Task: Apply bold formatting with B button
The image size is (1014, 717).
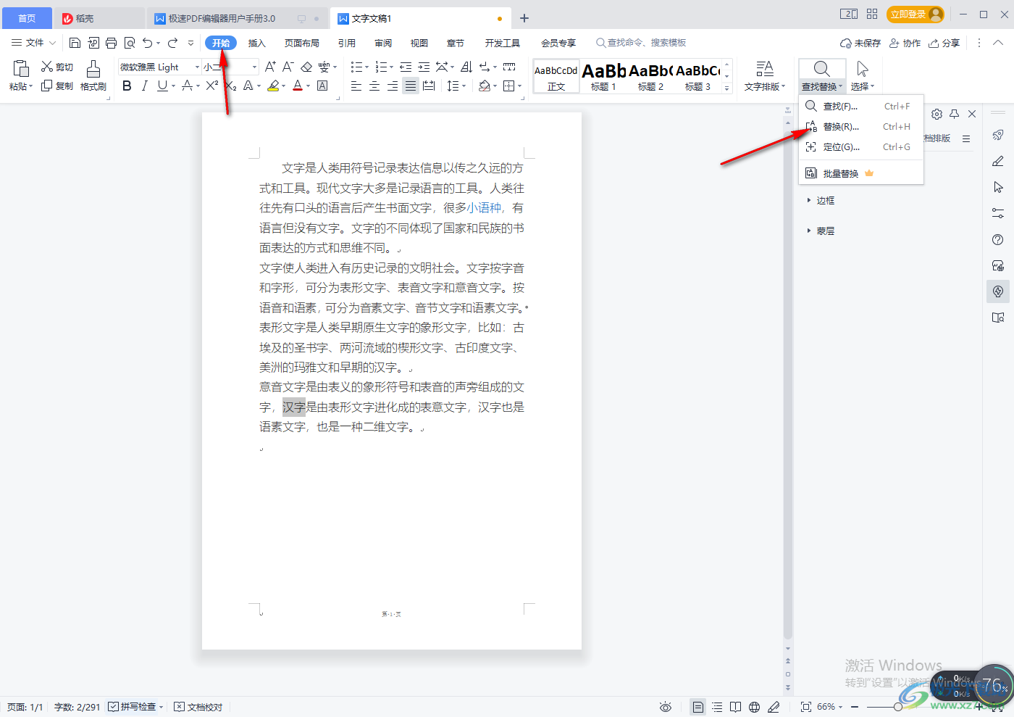Action: pyautogui.click(x=127, y=86)
